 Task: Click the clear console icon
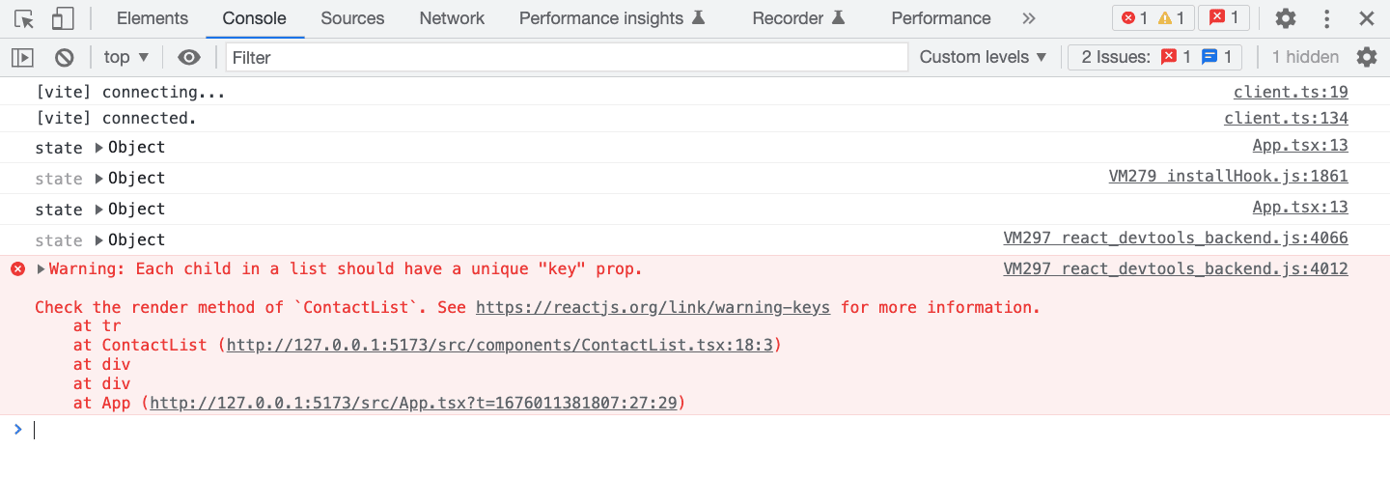[65, 57]
